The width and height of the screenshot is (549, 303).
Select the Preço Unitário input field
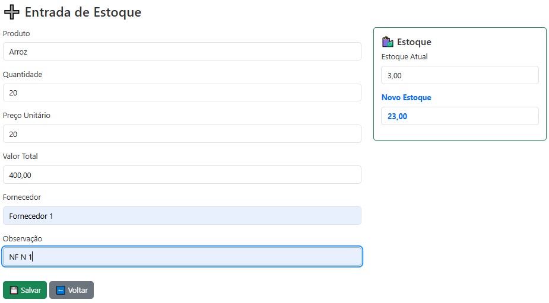pos(182,134)
